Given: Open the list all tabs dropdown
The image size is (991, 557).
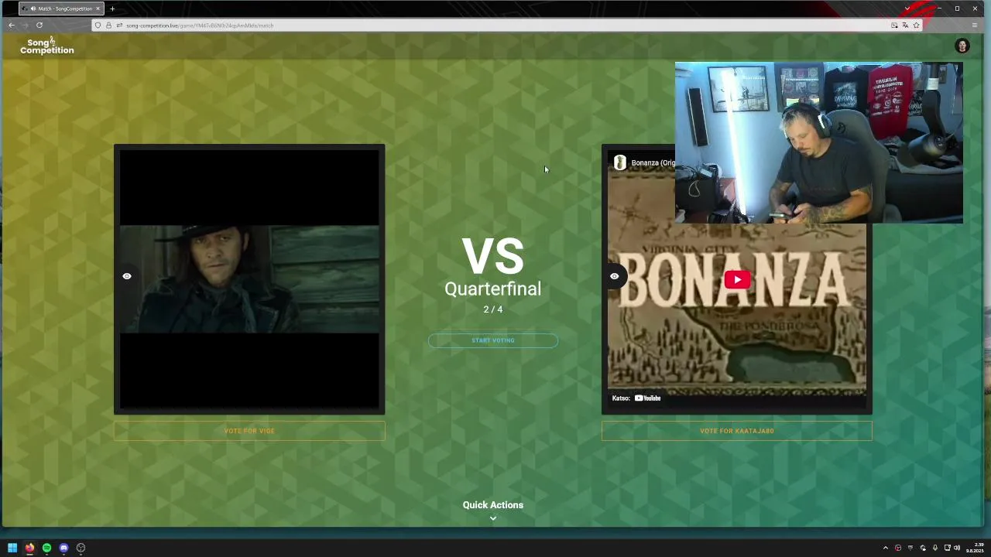Looking at the screenshot, I should click(x=907, y=9).
